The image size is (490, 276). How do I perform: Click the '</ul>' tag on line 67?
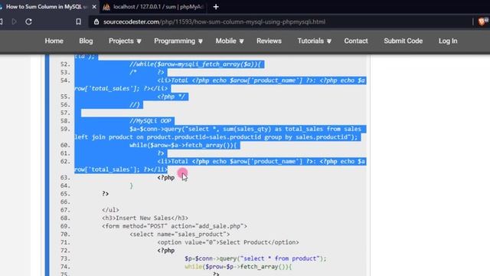tap(110, 209)
